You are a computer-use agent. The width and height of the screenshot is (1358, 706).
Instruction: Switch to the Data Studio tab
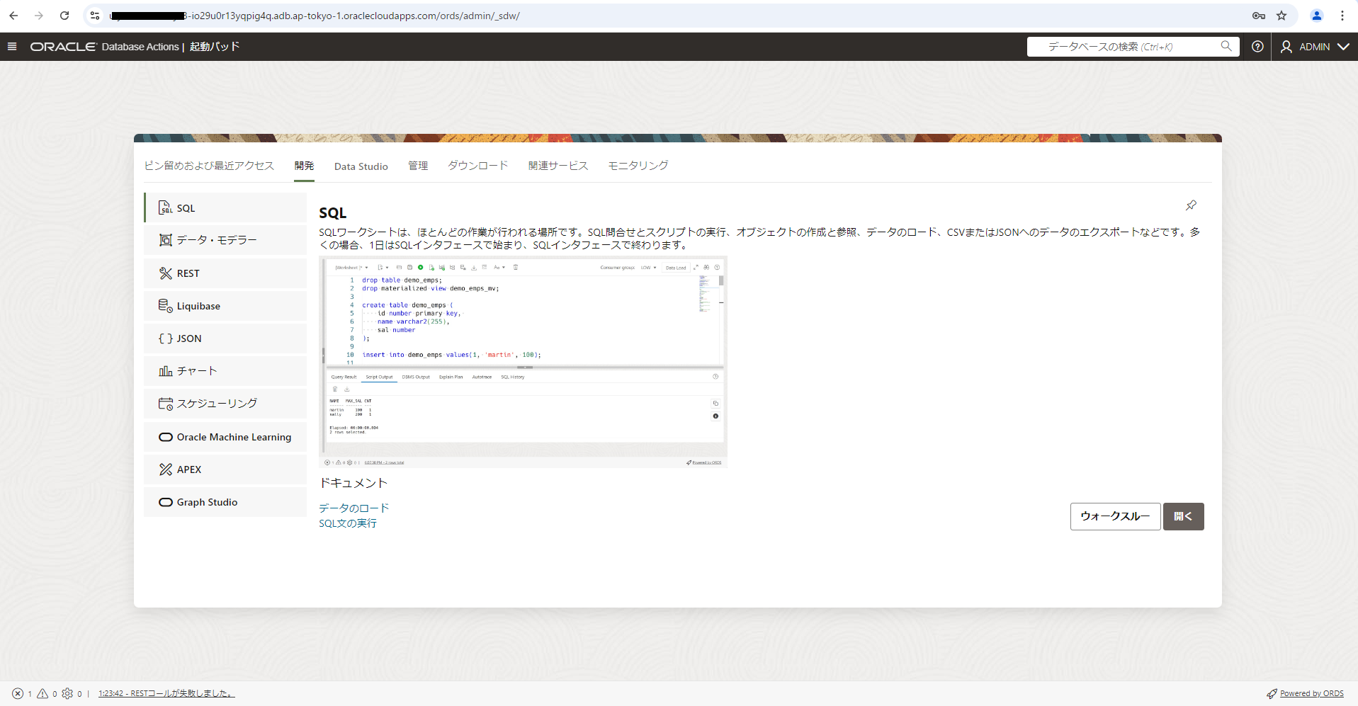361,166
